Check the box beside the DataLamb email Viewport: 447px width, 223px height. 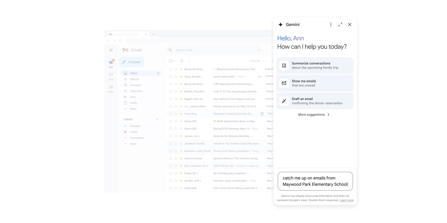[x=170, y=188]
